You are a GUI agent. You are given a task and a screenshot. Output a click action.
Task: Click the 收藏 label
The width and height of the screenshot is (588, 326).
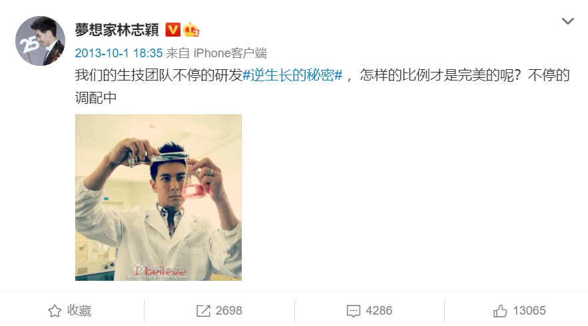[79, 311]
